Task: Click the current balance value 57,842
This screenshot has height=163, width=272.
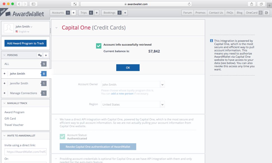Action: pos(154,51)
